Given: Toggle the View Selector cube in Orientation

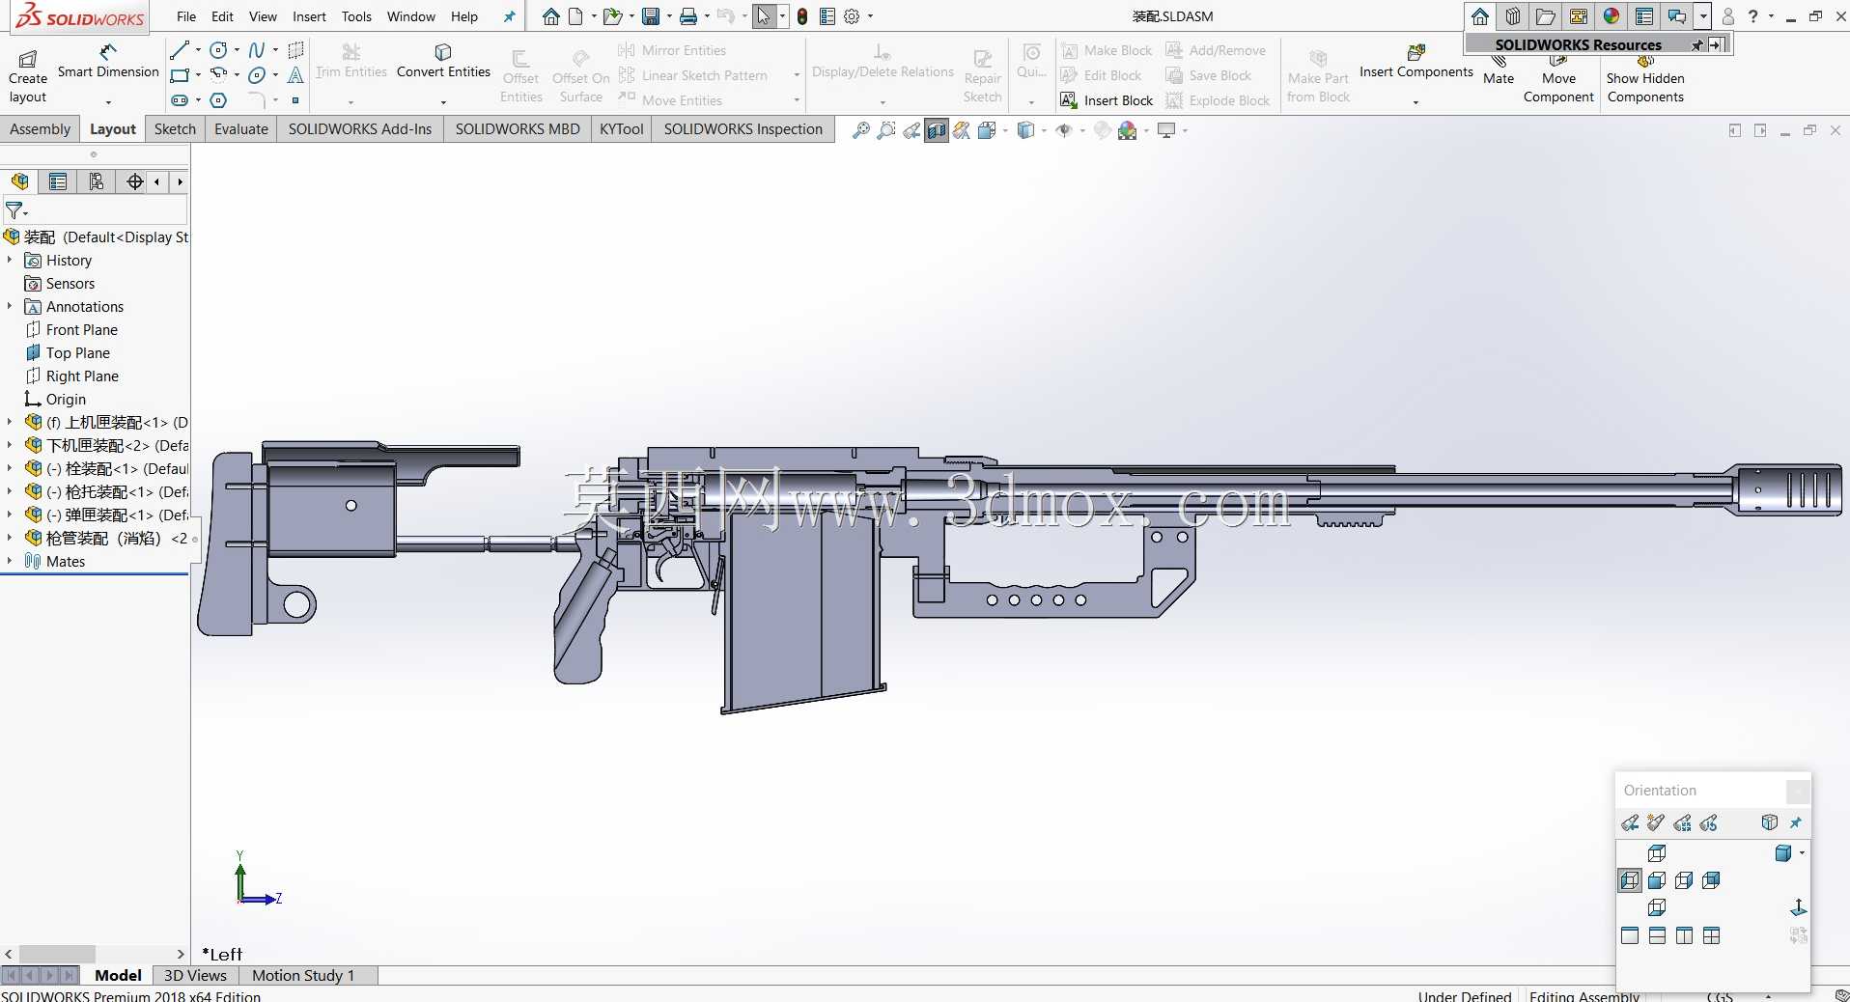Looking at the screenshot, I should point(1769,822).
